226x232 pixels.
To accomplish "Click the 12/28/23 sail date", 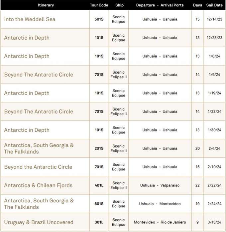I will 214,38.
